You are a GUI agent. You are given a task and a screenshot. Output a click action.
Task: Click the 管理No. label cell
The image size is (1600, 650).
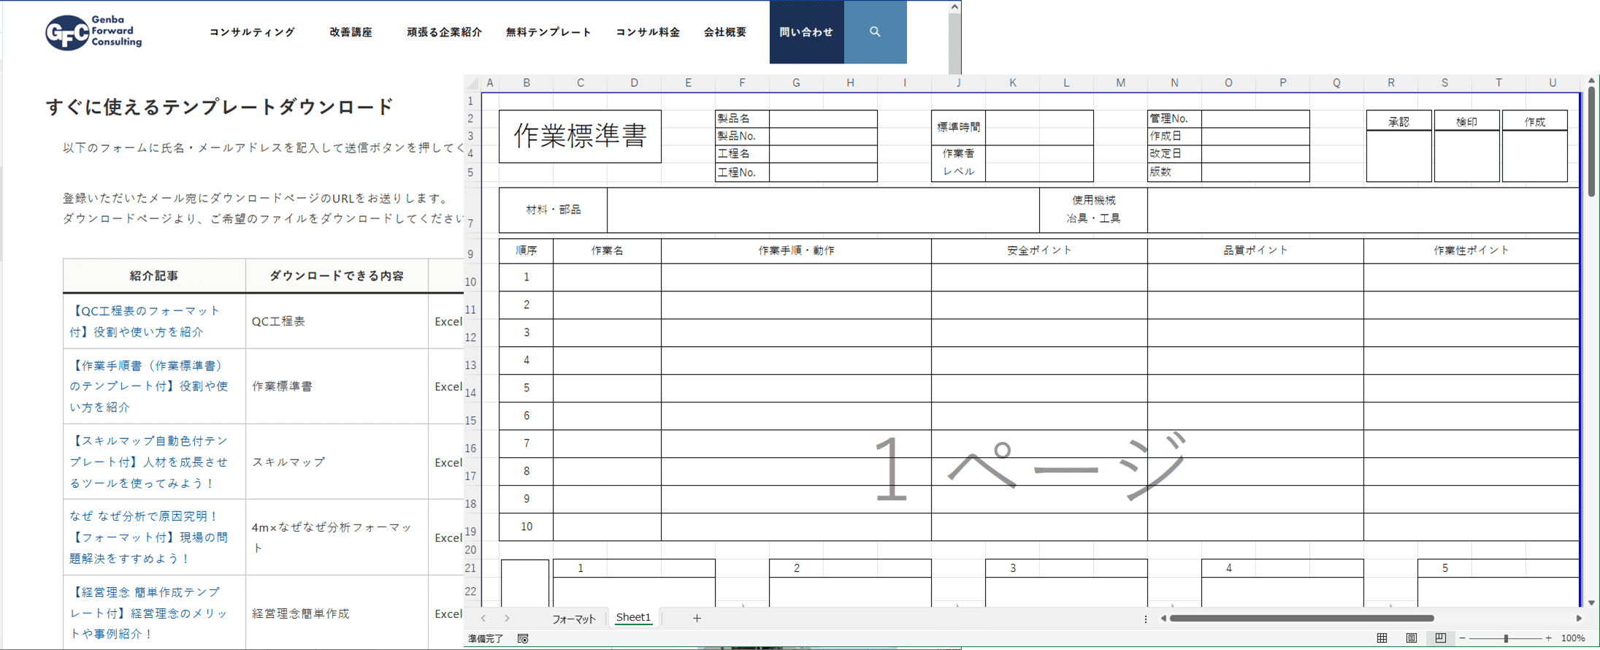tap(1174, 118)
